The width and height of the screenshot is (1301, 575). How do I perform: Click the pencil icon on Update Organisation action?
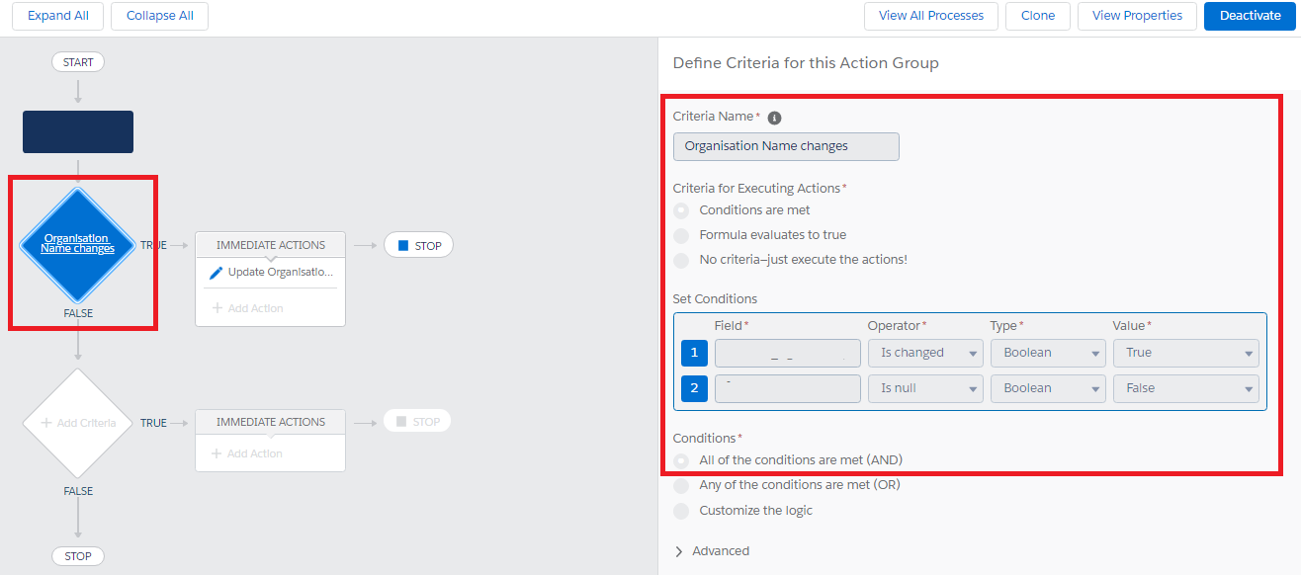click(216, 273)
